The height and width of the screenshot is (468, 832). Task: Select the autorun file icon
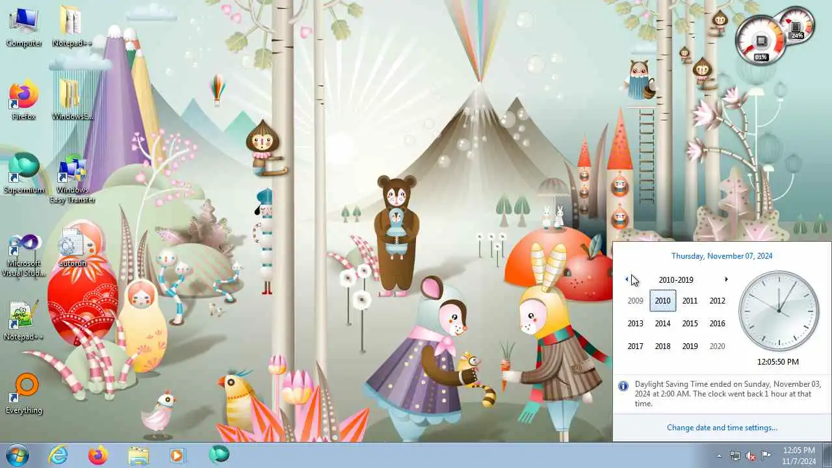[72, 248]
